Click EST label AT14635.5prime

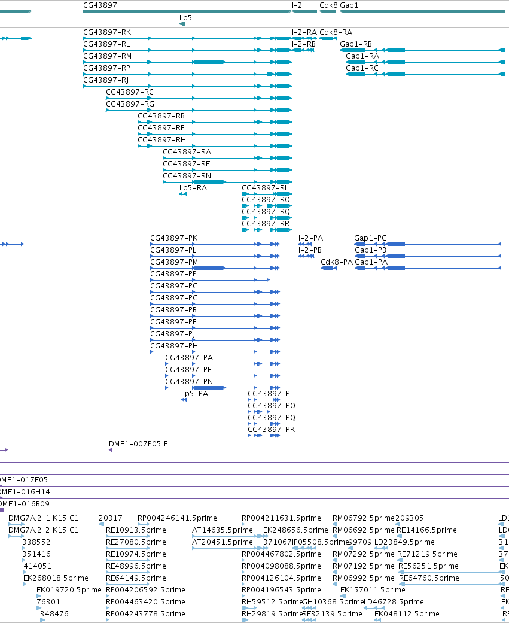223,530
